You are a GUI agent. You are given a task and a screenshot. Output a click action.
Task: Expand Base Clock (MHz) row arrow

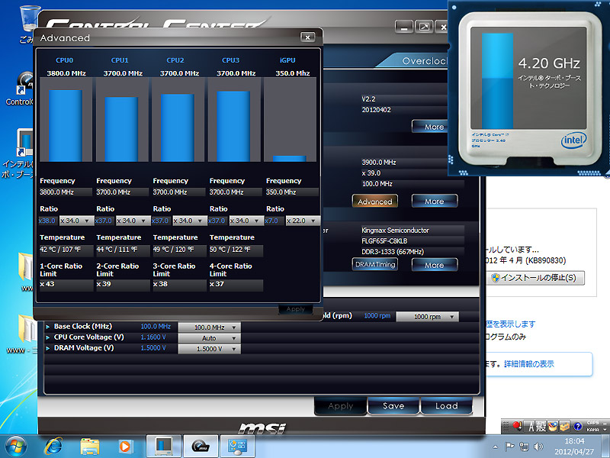(48, 327)
